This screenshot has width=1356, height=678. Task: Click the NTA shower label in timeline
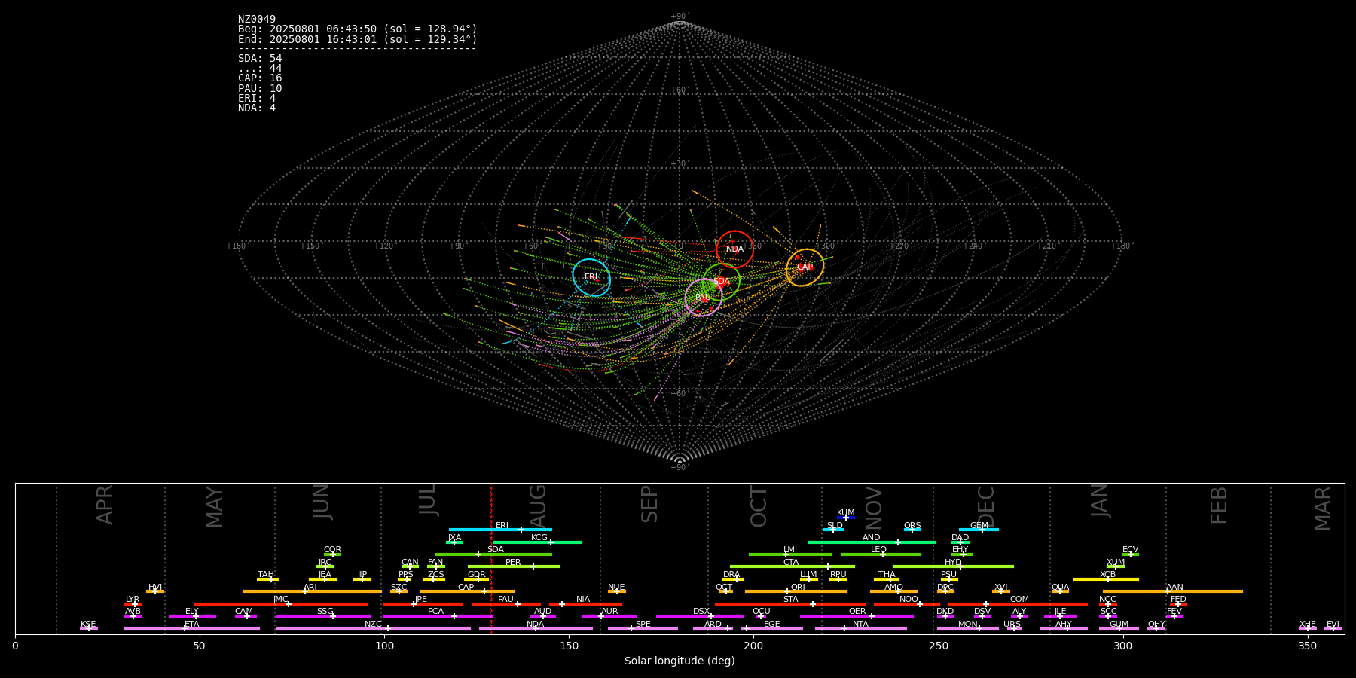pos(860,625)
